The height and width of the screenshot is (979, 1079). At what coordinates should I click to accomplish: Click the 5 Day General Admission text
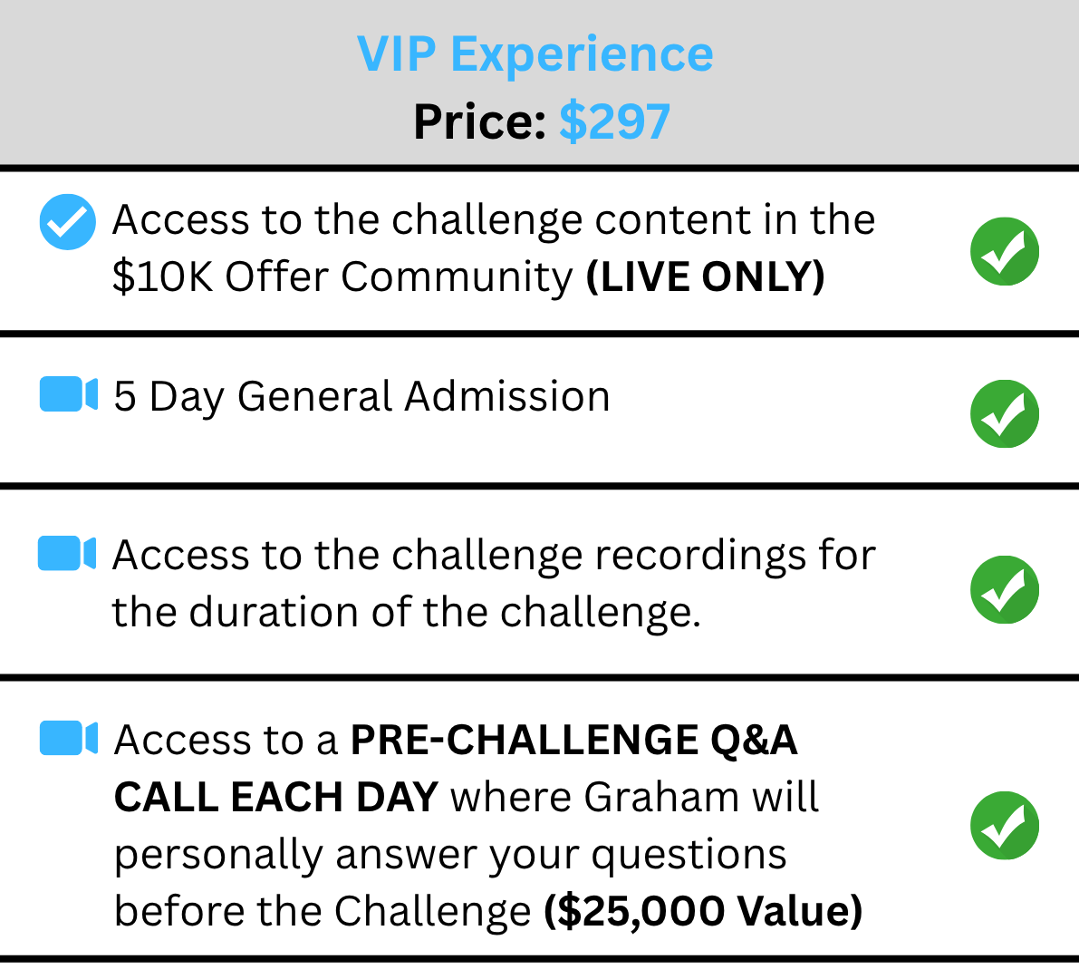[362, 397]
